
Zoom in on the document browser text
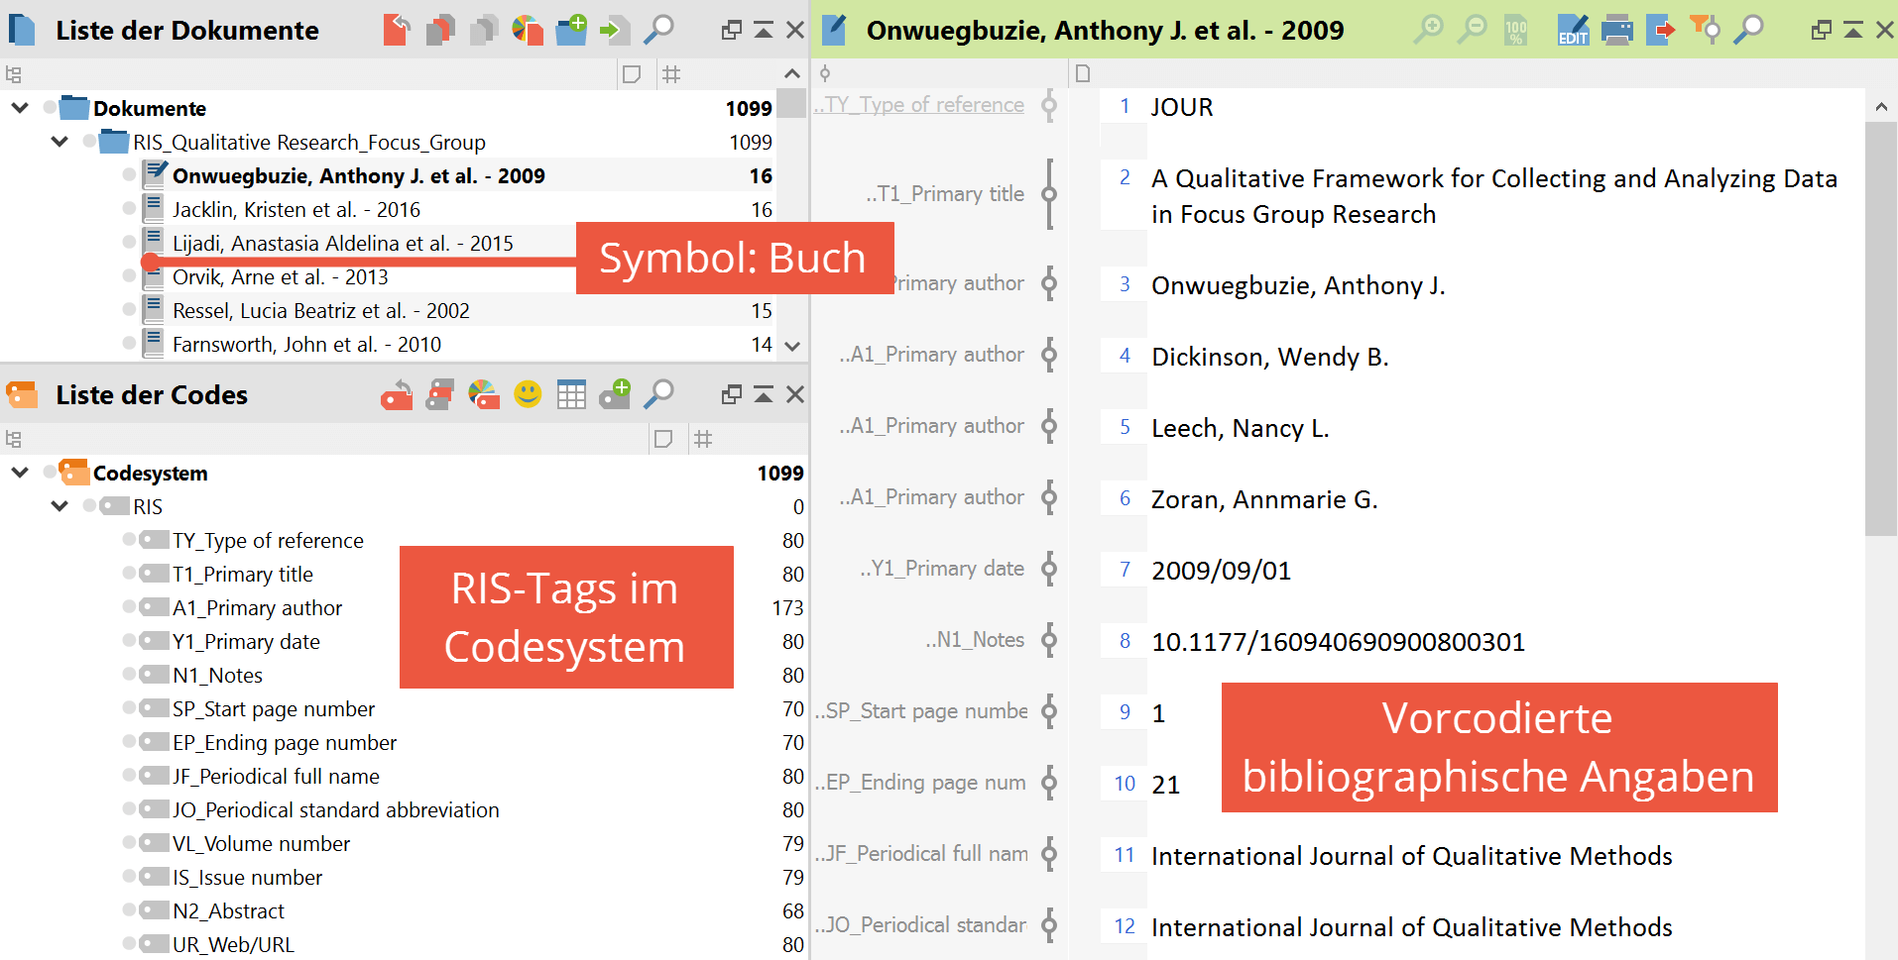pyautogui.click(x=1428, y=30)
